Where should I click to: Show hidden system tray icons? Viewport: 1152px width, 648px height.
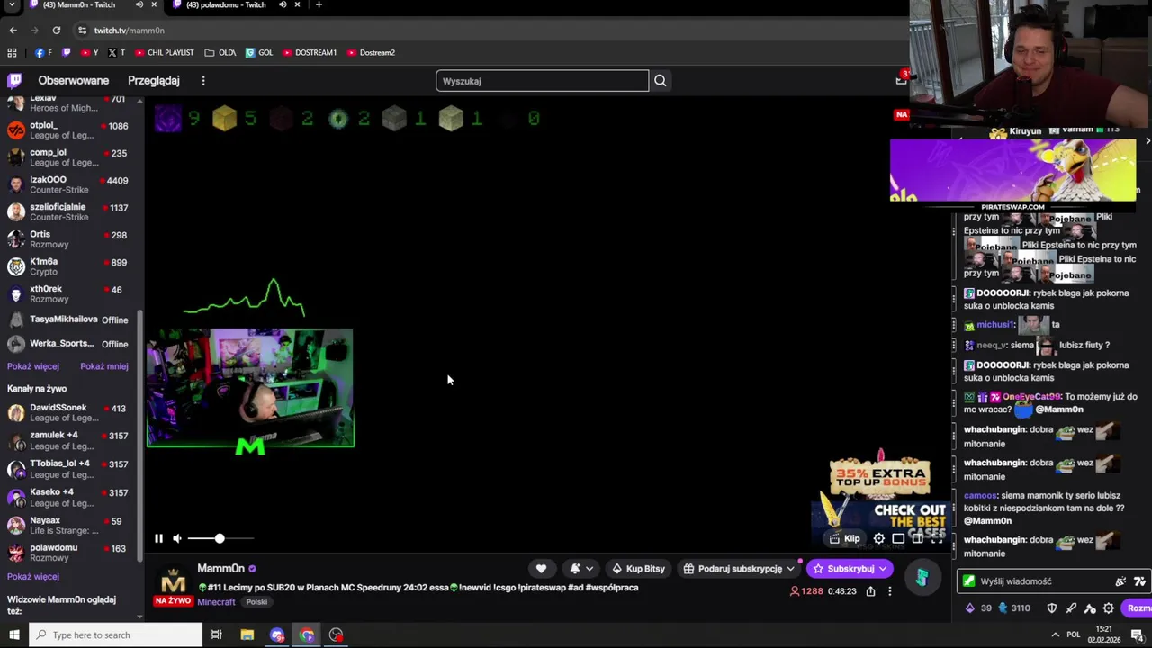(x=1055, y=635)
